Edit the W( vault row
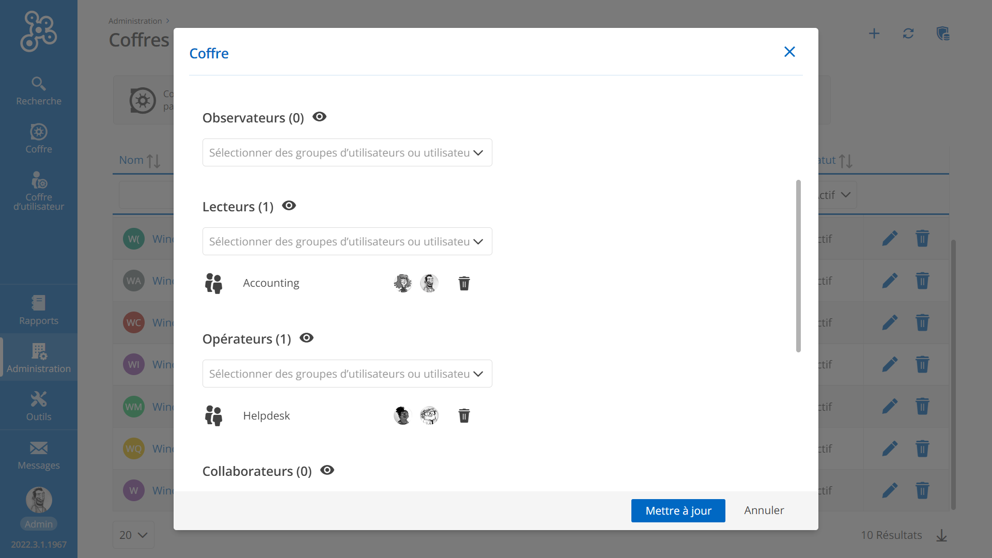 889,238
